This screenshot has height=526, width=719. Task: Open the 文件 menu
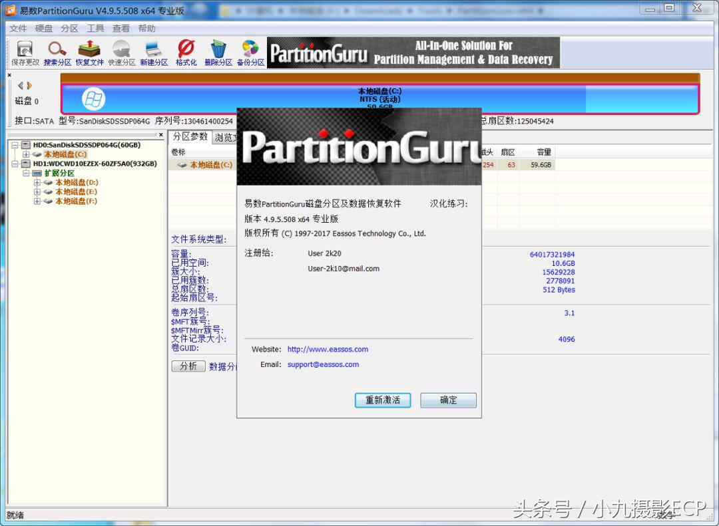point(19,29)
